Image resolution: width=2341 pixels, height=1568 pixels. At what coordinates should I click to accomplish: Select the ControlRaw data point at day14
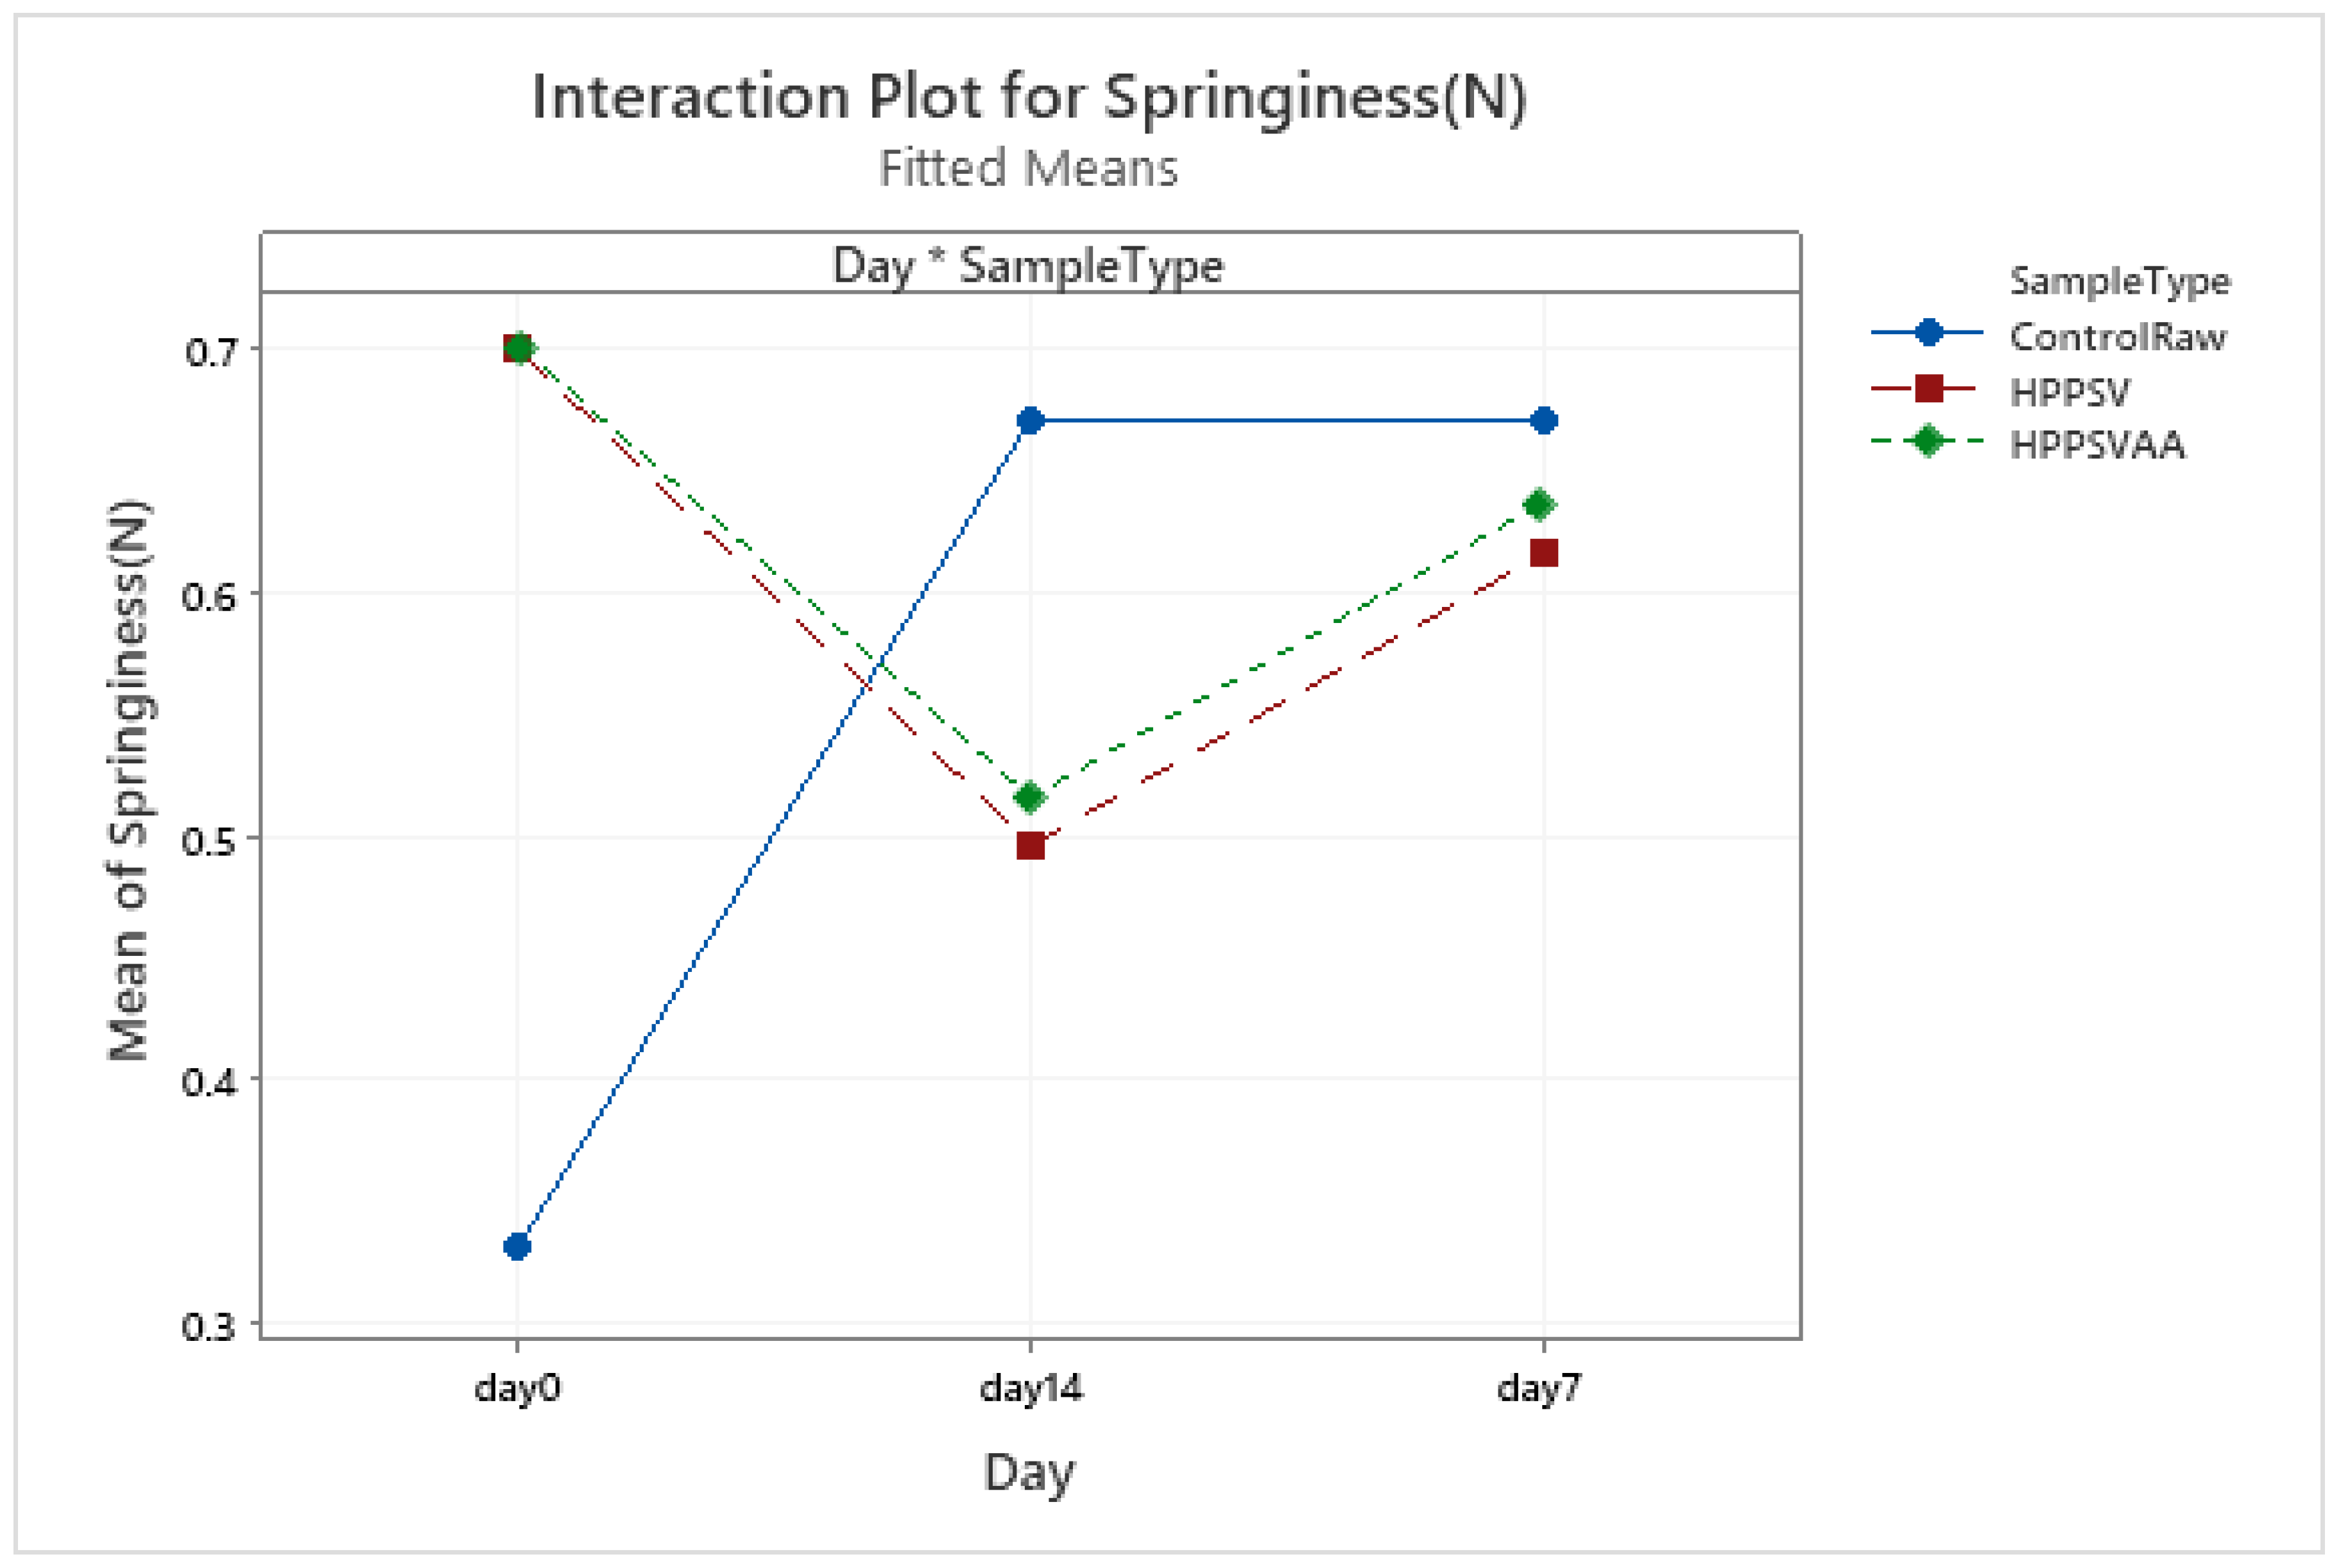(x=1030, y=421)
